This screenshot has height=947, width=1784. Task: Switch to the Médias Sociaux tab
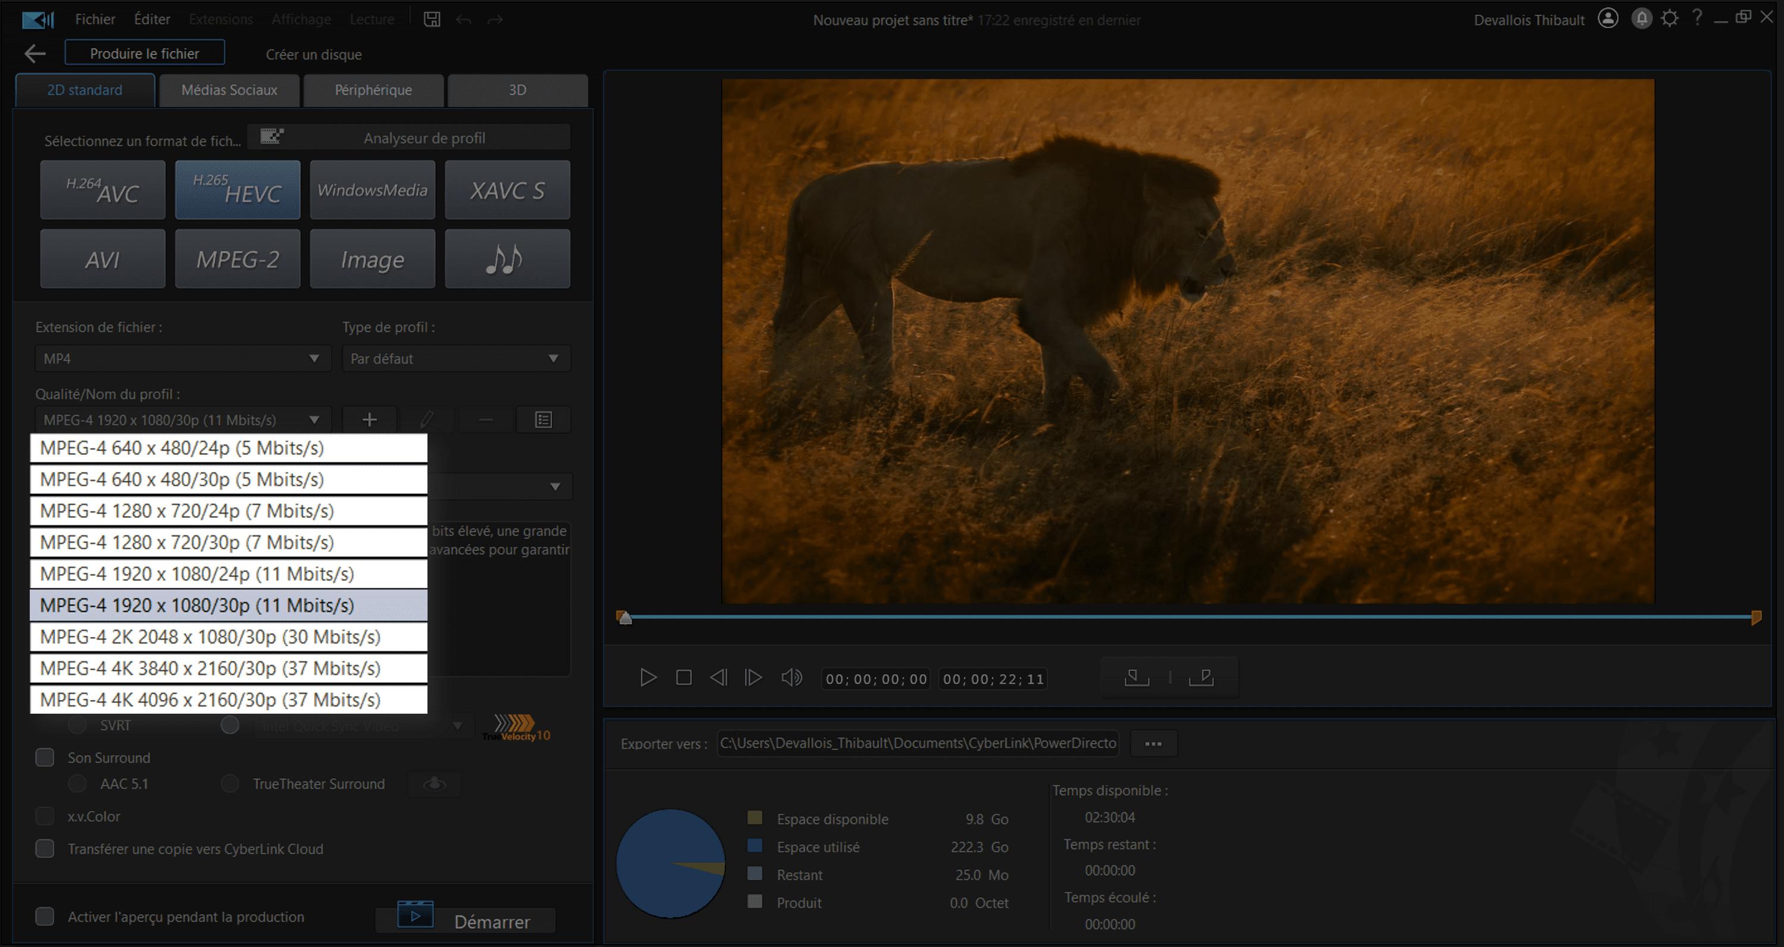pos(229,90)
